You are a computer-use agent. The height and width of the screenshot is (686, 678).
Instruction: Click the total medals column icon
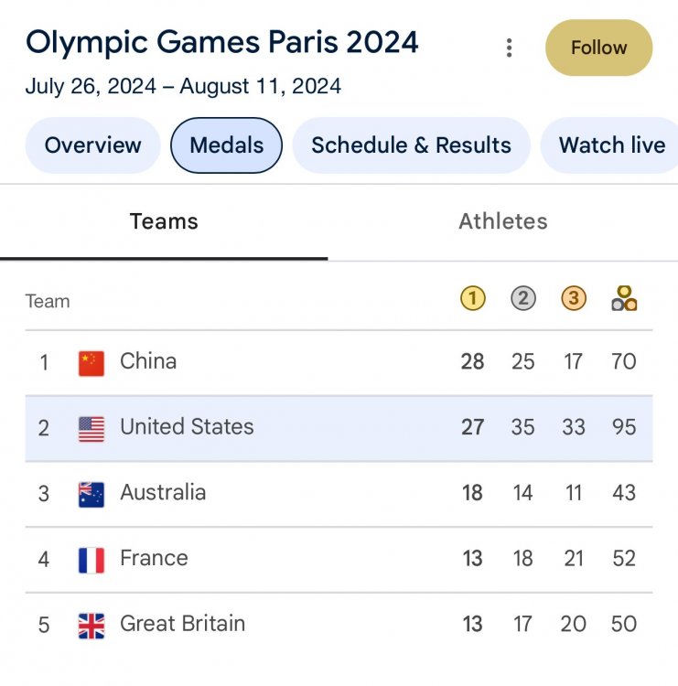[624, 299]
